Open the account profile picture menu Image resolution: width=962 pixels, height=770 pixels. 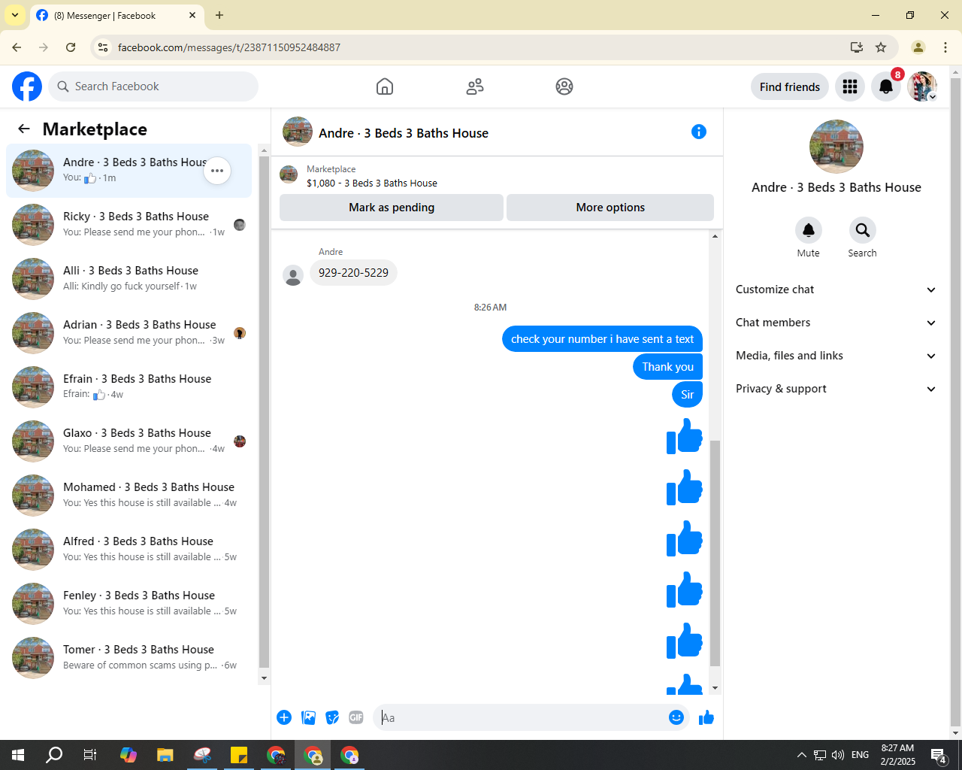pos(922,87)
